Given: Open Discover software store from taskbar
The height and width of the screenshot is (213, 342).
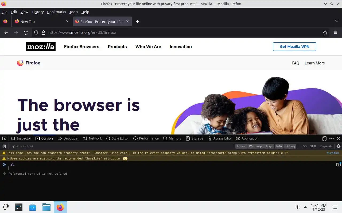Looking at the screenshot, I should coord(32,207).
